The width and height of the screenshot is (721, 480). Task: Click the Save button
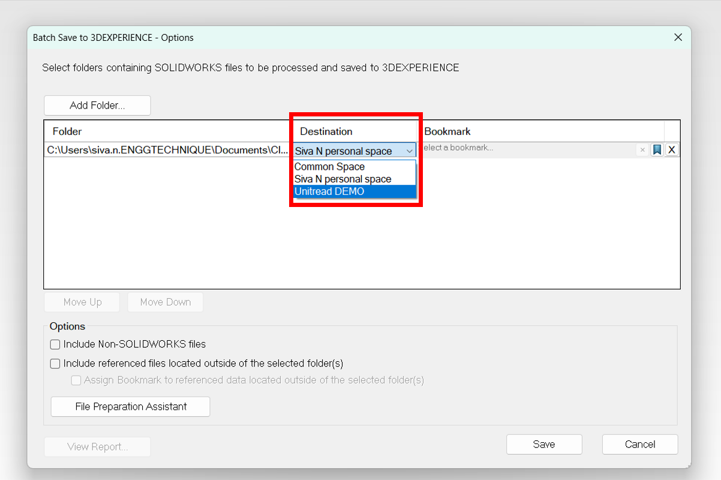544,445
